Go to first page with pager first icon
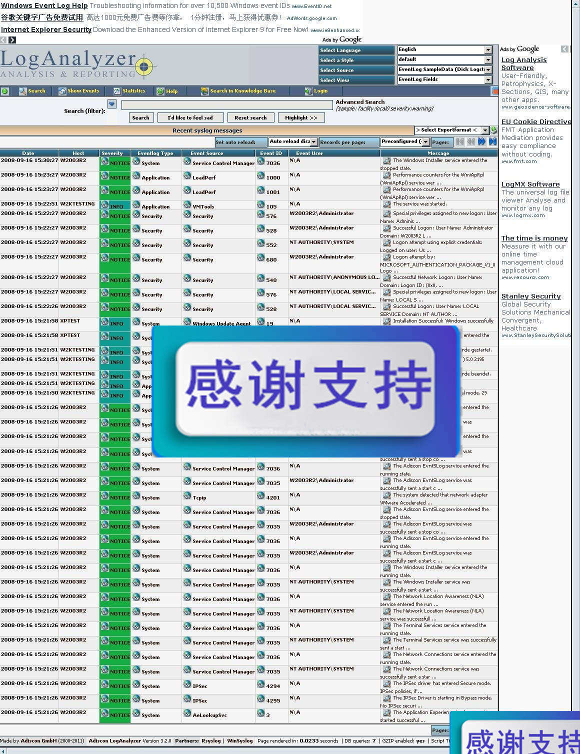 click(x=460, y=142)
